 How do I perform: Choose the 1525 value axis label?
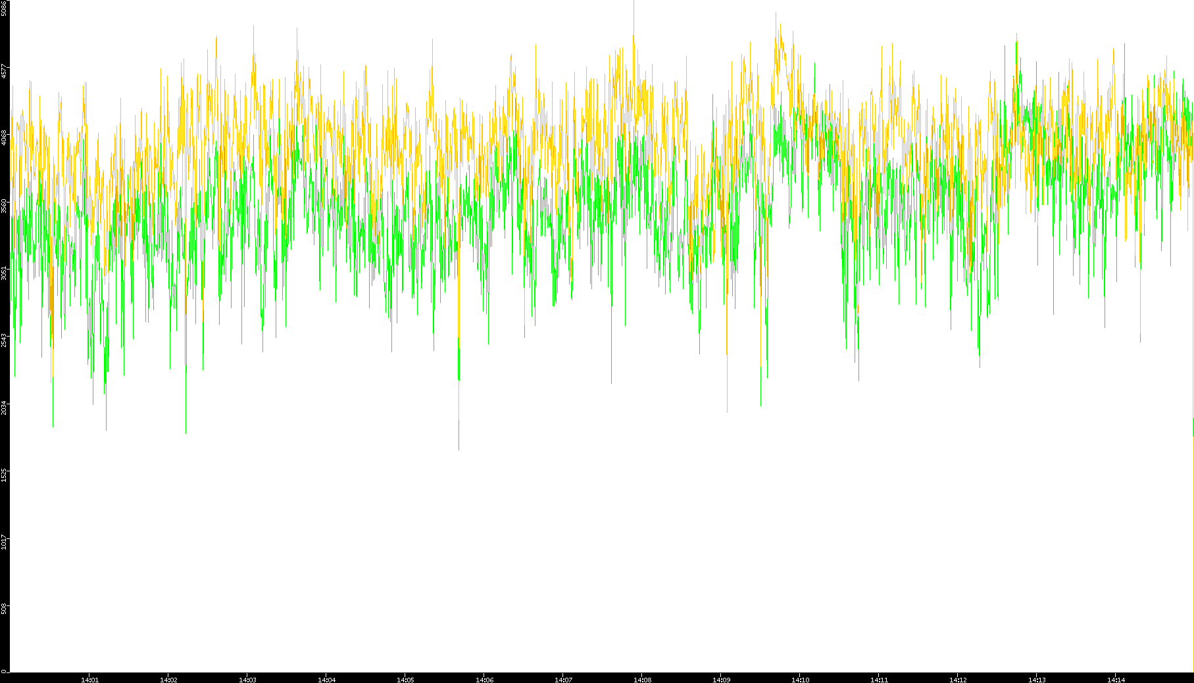(x=4, y=474)
